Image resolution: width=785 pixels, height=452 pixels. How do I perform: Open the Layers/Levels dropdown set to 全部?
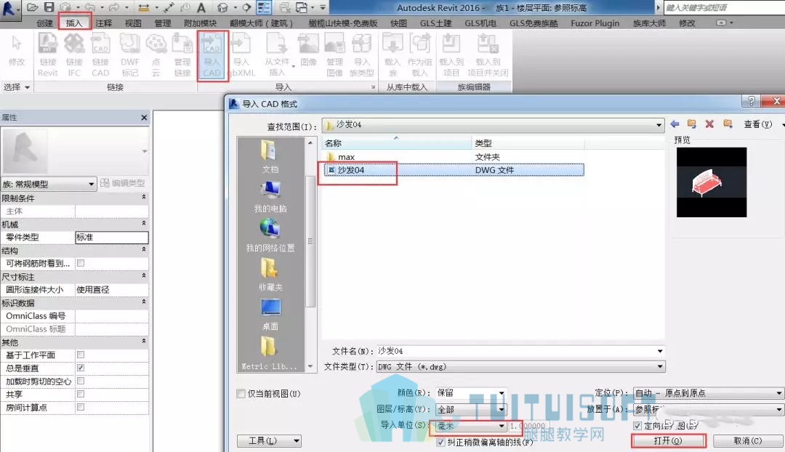pyautogui.click(x=470, y=409)
